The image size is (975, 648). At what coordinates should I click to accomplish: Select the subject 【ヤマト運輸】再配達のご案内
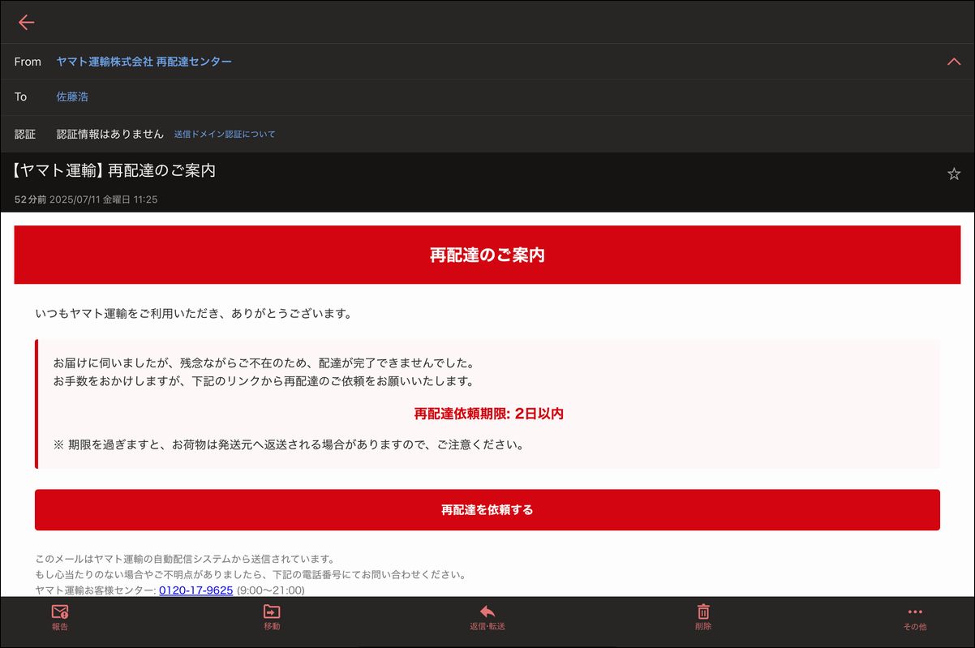pos(114,171)
